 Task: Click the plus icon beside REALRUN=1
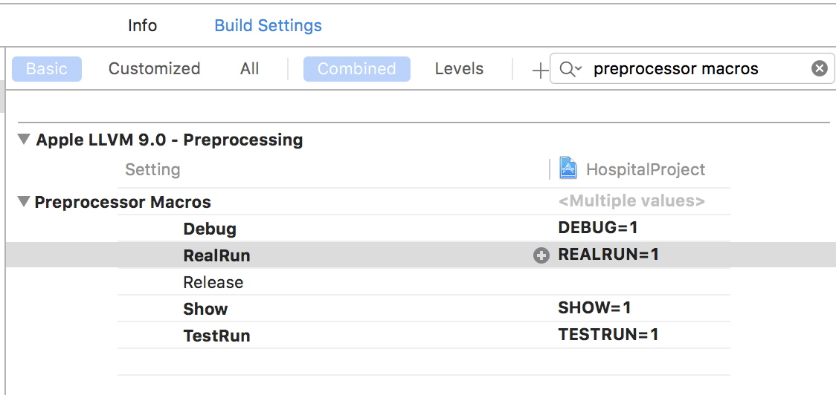pos(541,256)
